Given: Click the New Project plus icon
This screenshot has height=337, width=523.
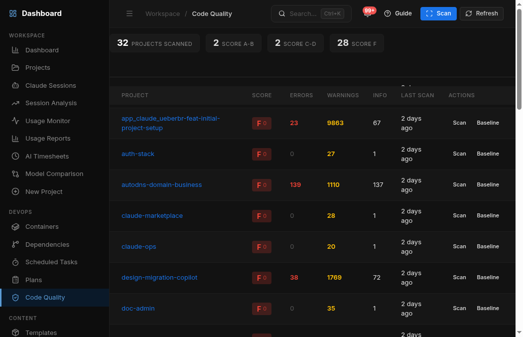Looking at the screenshot, I should point(15,192).
